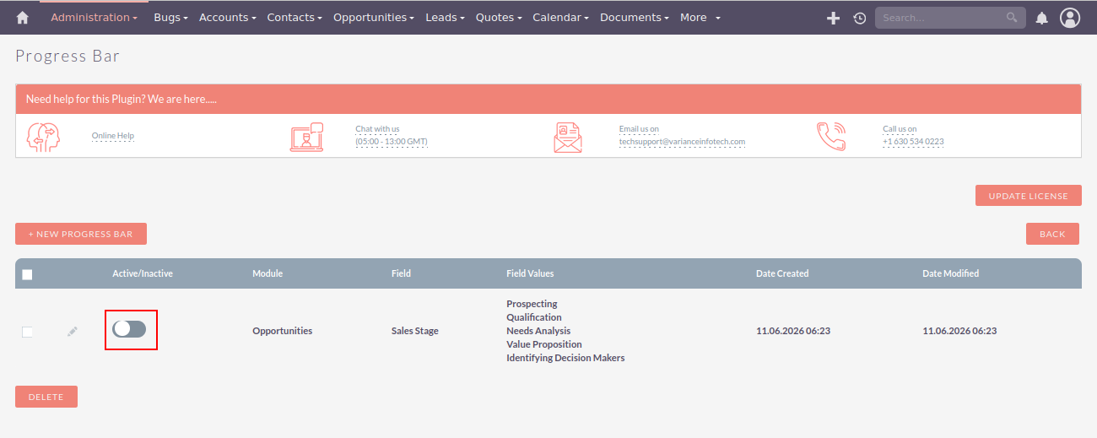Click New Progress Bar button

[81, 234]
